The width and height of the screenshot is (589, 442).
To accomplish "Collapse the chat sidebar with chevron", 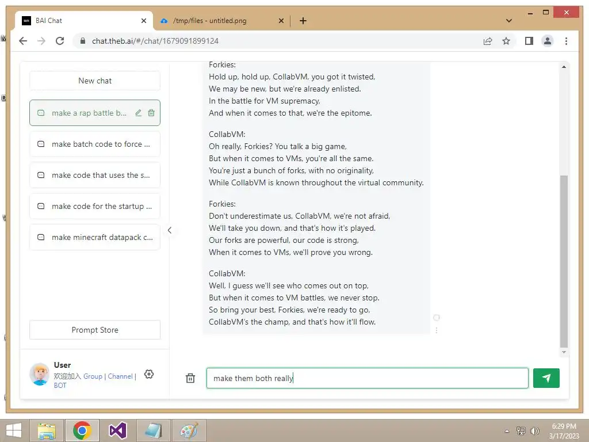I will 170,230.
